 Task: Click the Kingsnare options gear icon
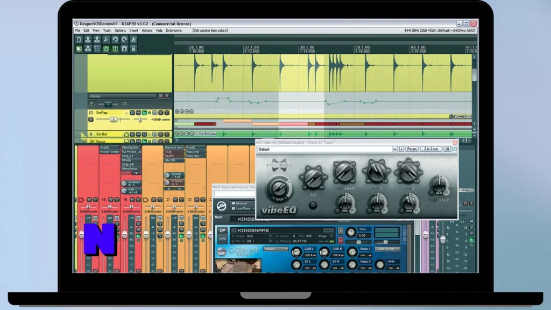222,230
